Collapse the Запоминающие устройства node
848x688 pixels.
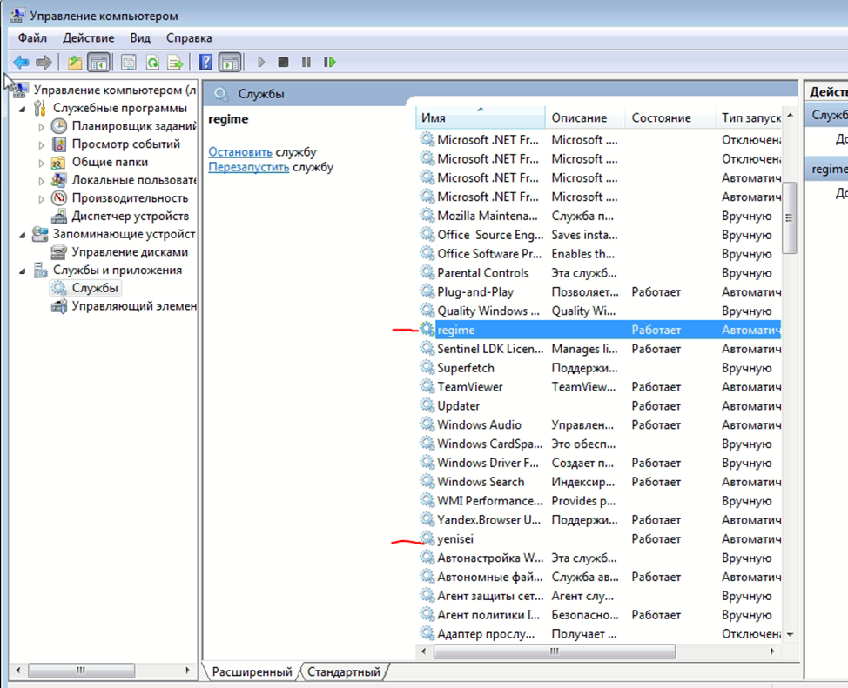click(22, 235)
